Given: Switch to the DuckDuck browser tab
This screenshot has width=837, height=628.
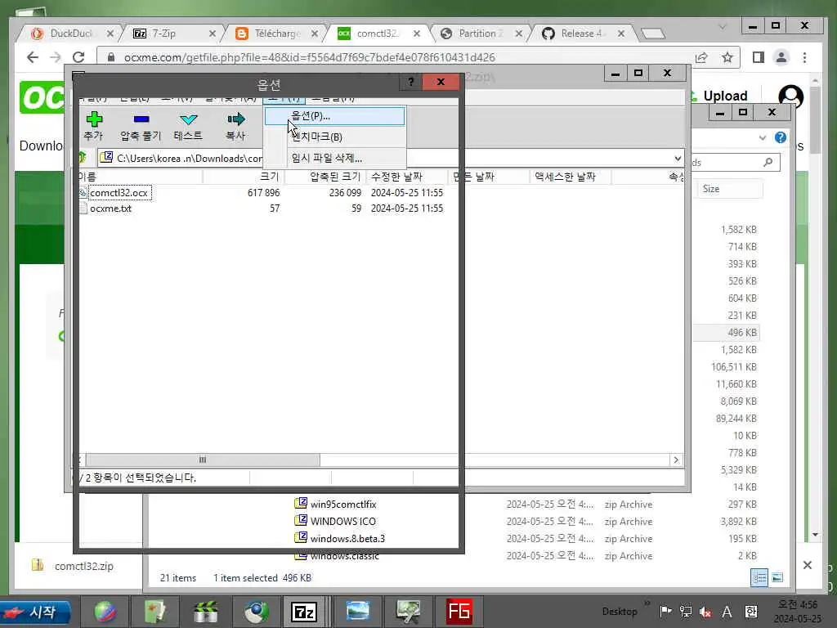Looking at the screenshot, I should [70, 33].
